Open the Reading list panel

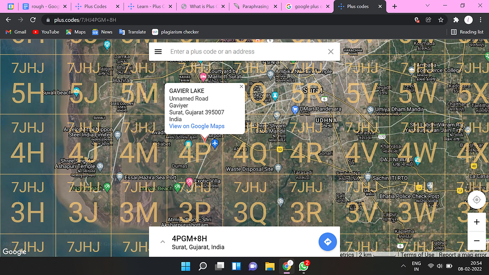click(x=467, y=32)
